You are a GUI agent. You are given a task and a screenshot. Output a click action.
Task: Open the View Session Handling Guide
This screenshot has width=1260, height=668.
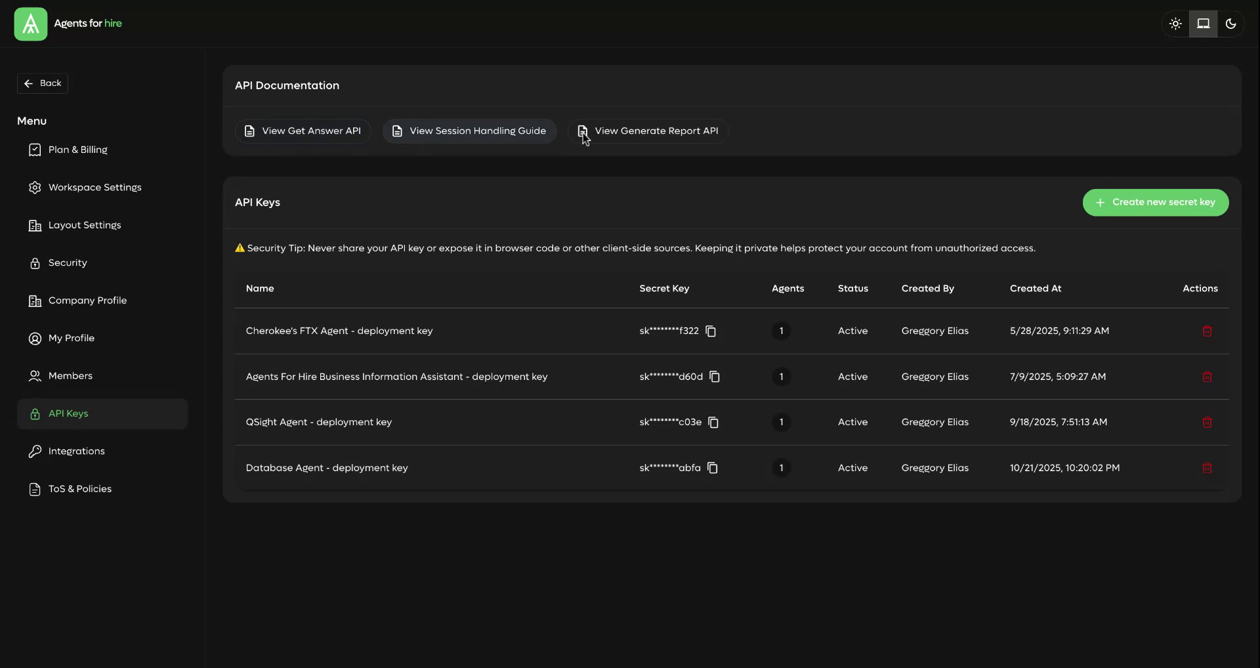coord(469,131)
